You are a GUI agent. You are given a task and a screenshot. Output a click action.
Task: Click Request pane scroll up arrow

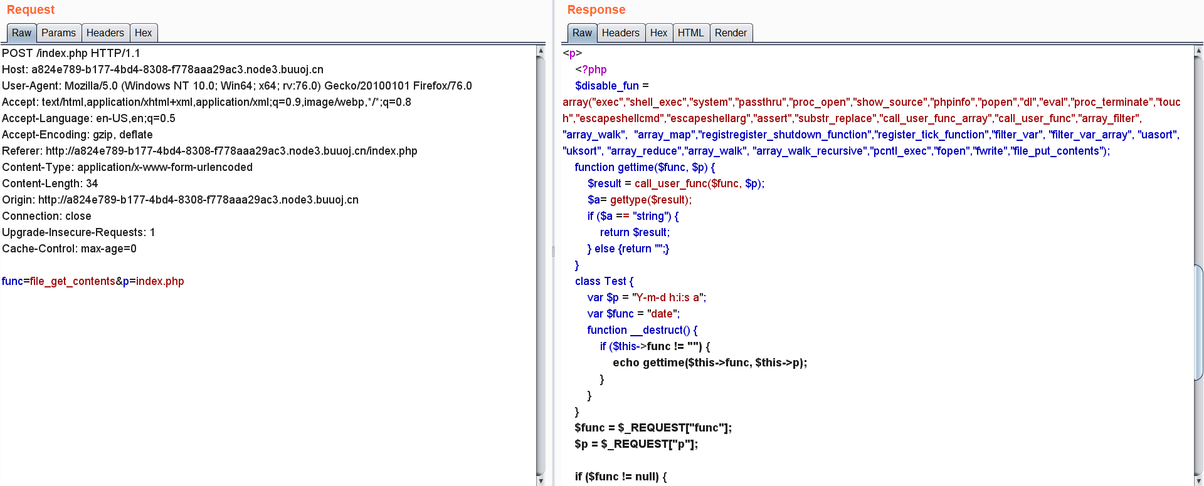pyautogui.click(x=541, y=51)
